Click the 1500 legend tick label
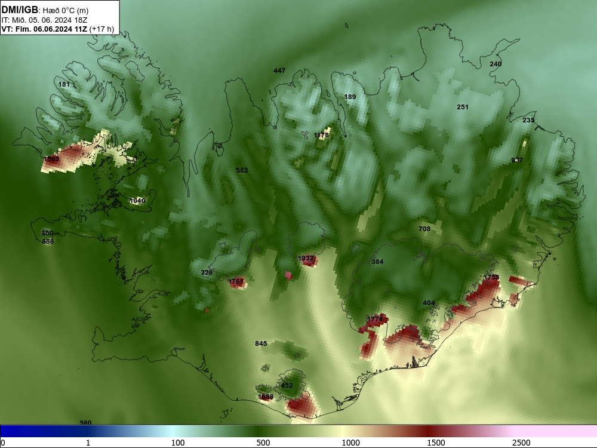Screen dimensions: 597x448 click(436, 443)
